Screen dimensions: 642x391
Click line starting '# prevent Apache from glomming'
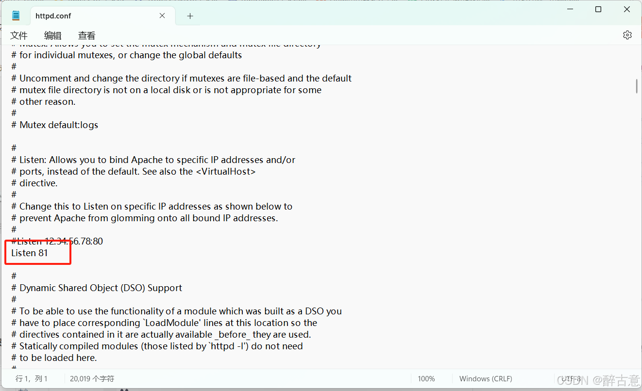(145, 218)
